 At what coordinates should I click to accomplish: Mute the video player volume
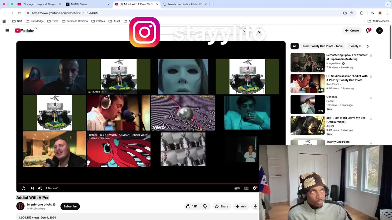tap(40, 188)
